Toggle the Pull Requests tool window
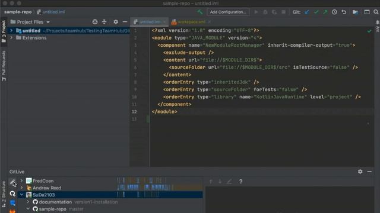Viewport: 380px width, 213px height. click(x=4, y=66)
